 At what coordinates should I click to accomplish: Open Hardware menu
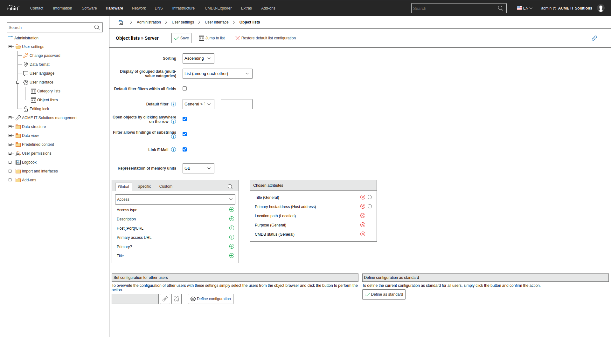(114, 8)
